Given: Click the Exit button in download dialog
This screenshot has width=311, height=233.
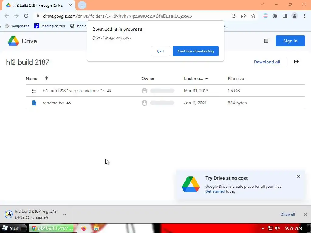Looking at the screenshot, I should [x=160, y=51].
